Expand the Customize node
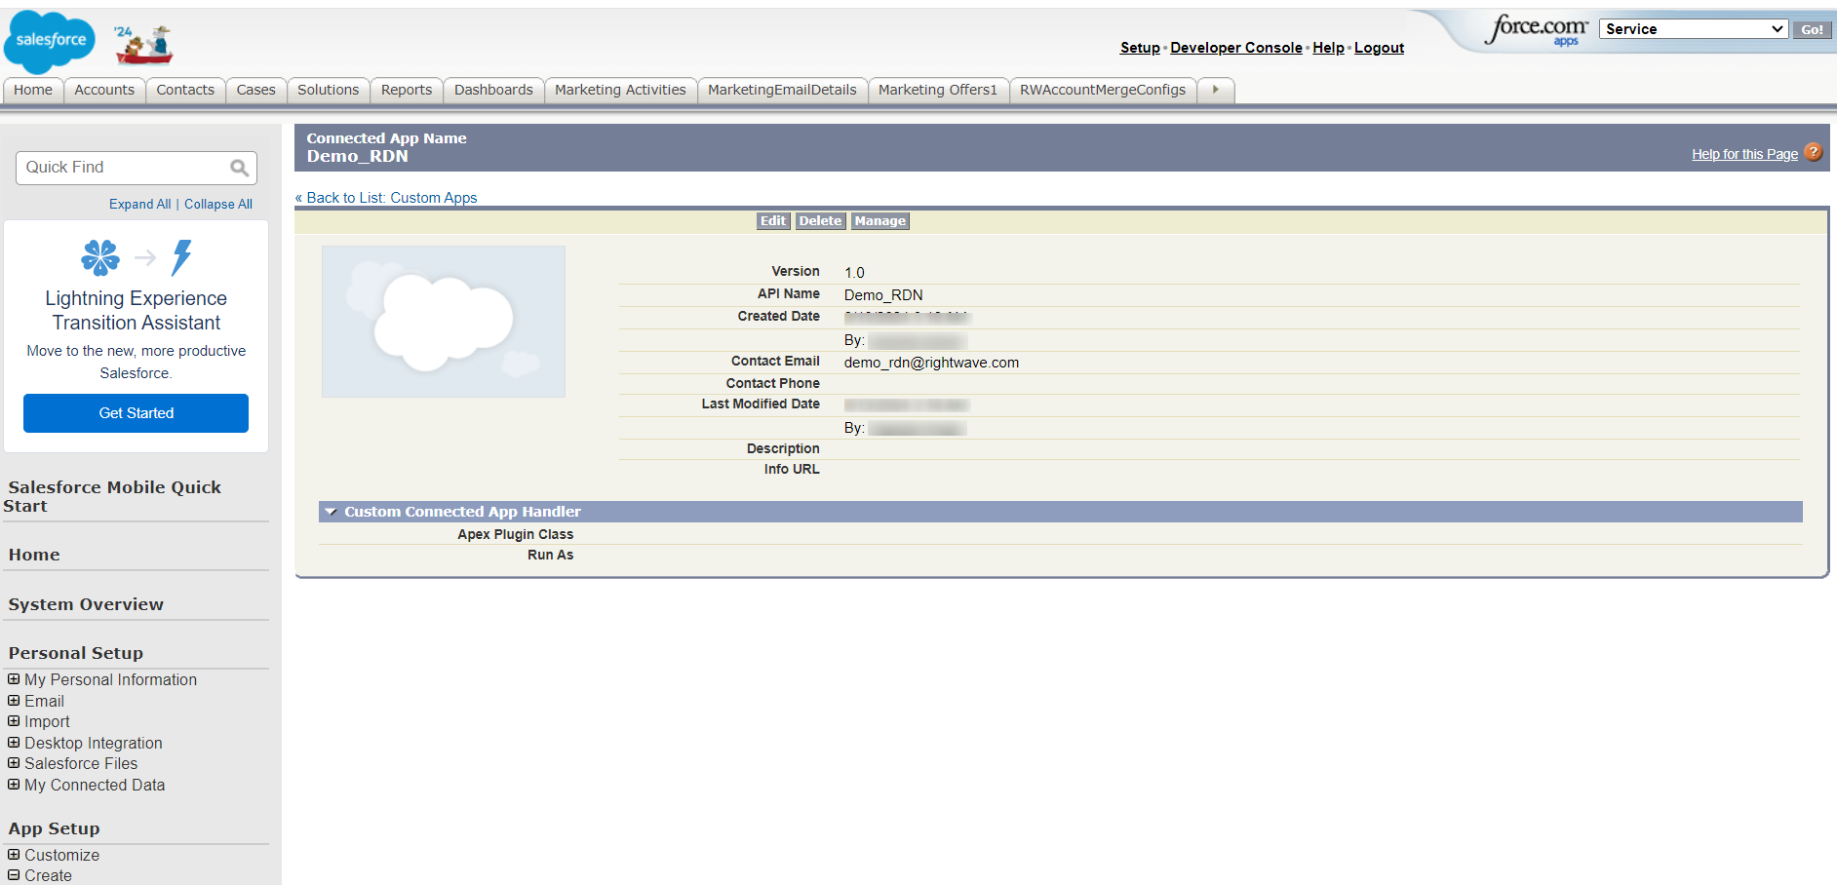 click(x=14, y=855)
